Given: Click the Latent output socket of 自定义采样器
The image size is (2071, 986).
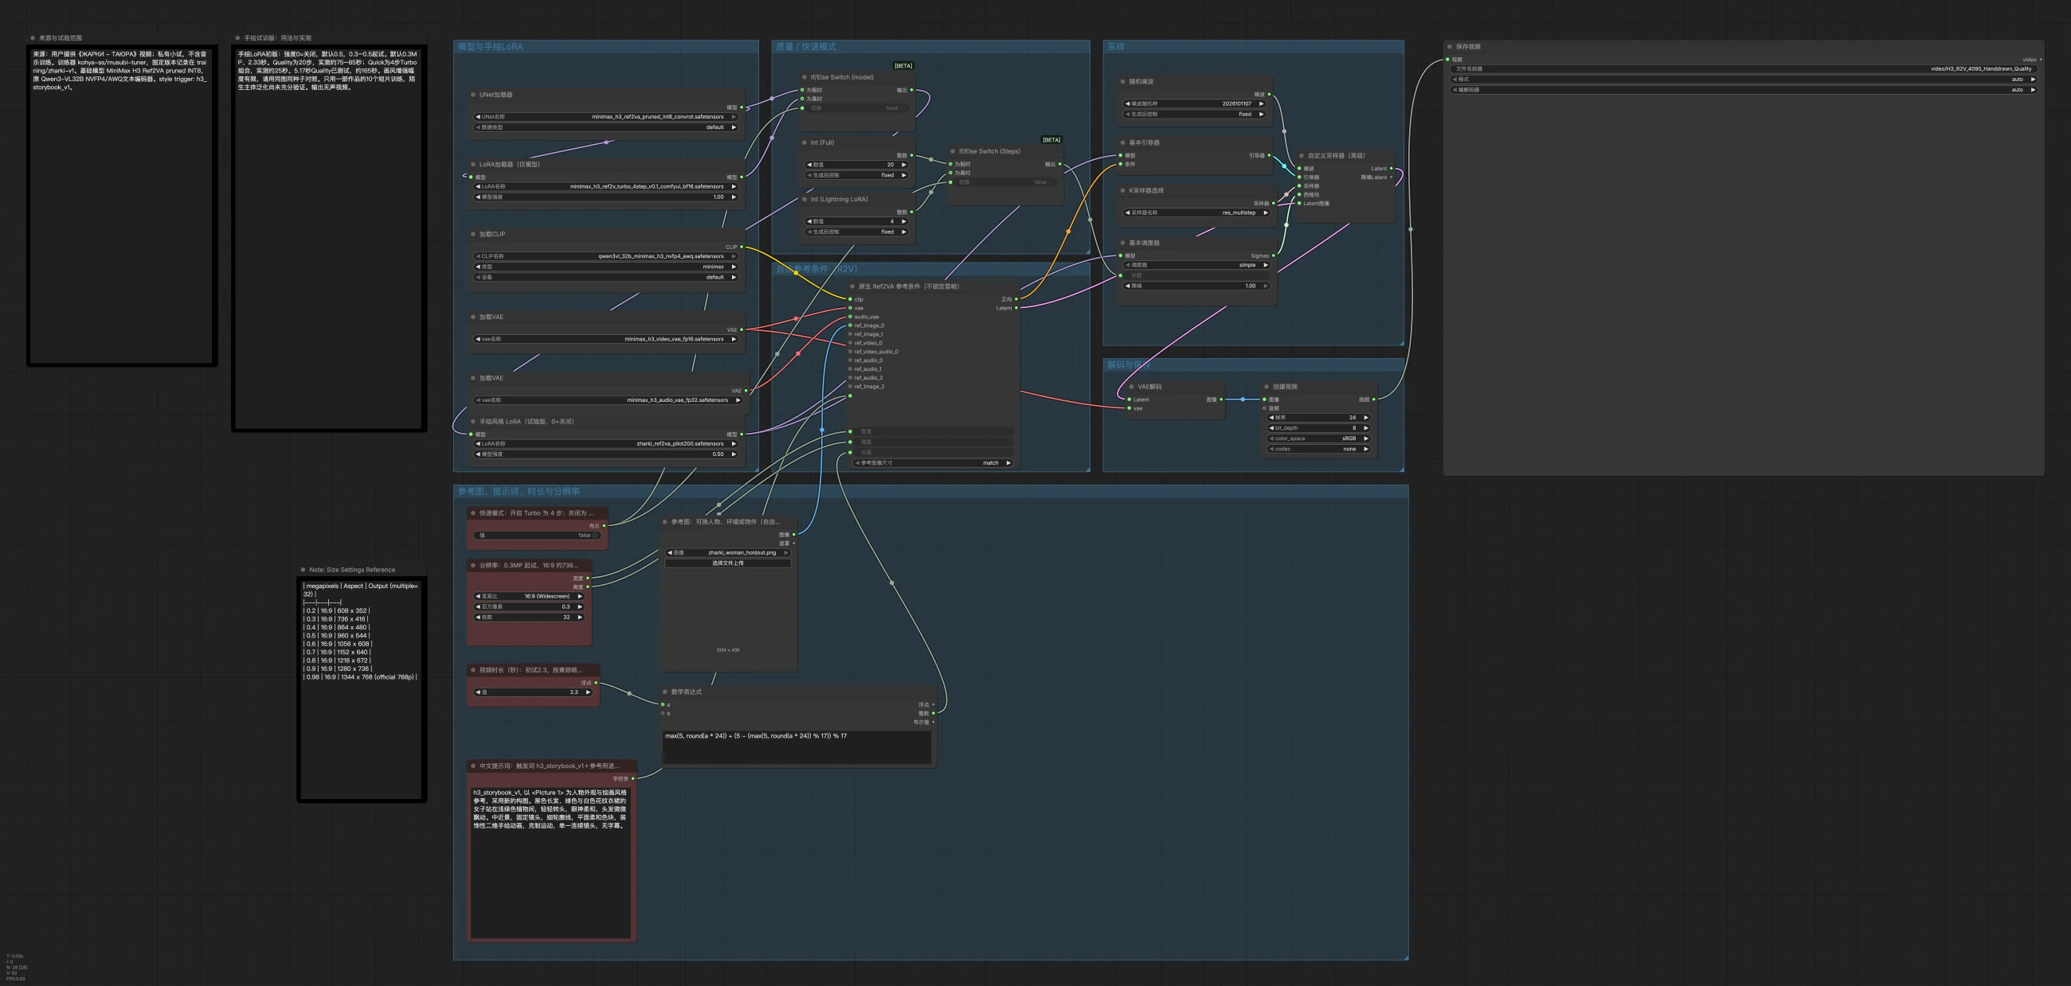Looking at the screenshot, I should click(x=1392, y=169).
